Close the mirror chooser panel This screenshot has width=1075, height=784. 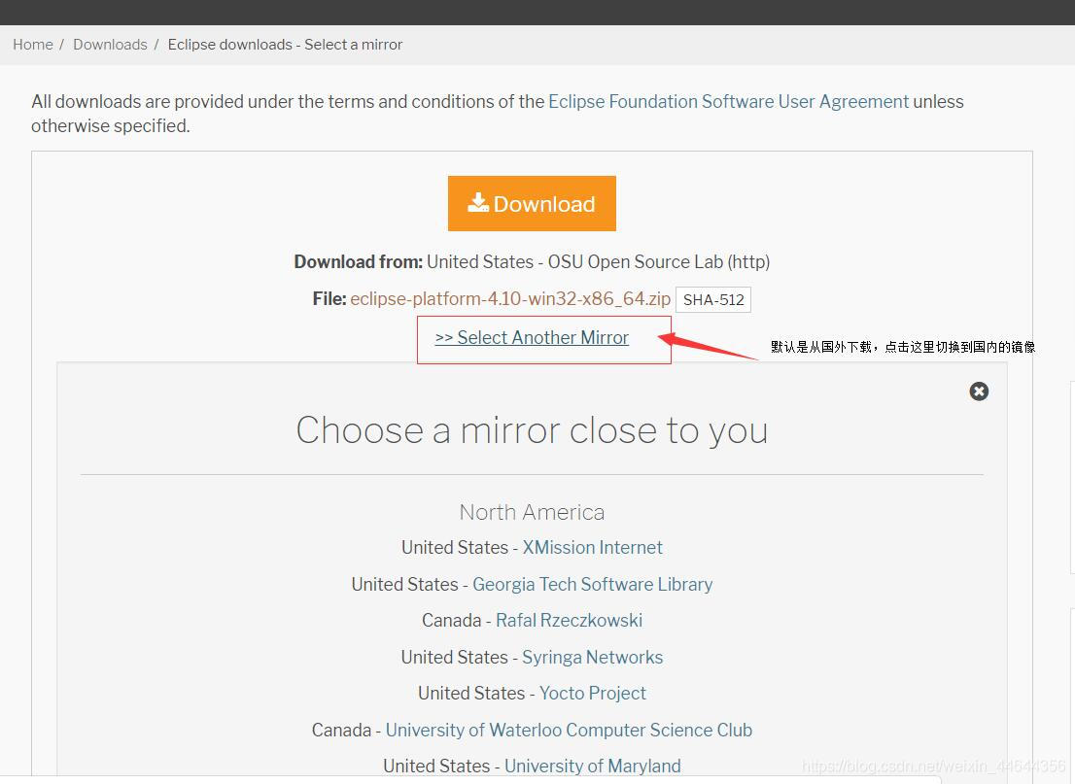point(979,392)
